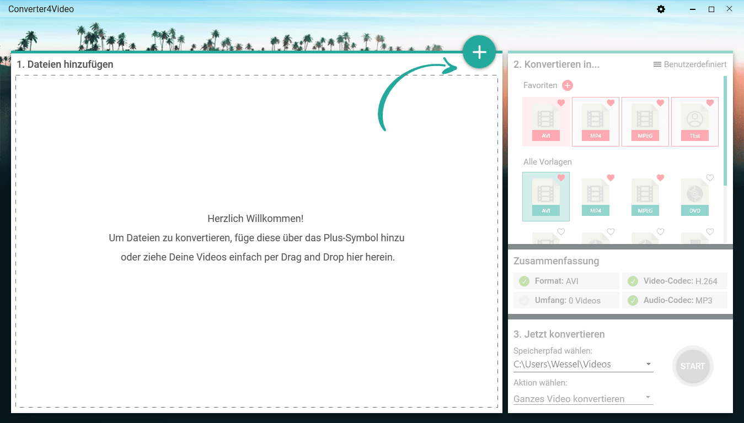Viewport: 744px width, 423px height.
Task: Pick the DVD template in Alle Vorlagen
Action: pyautogui.click(x=695, y=197)
